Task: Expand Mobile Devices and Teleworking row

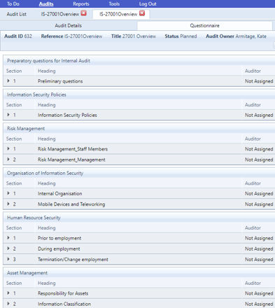Action: [8, 204]
